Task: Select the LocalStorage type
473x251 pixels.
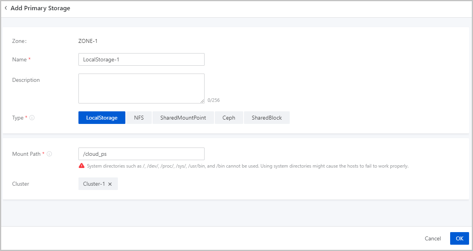Action: tap(102, 118)
